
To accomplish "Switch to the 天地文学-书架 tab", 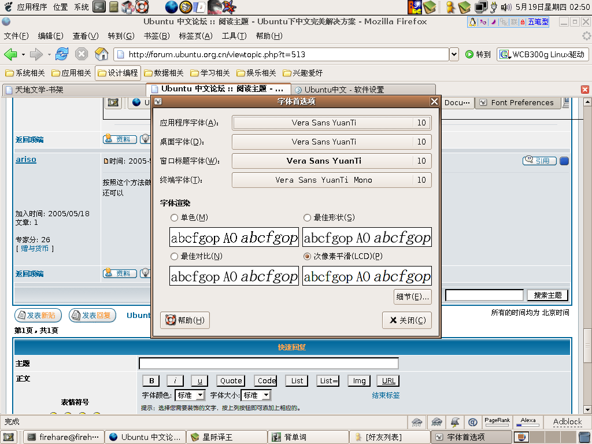I will [x=73, y=90].
